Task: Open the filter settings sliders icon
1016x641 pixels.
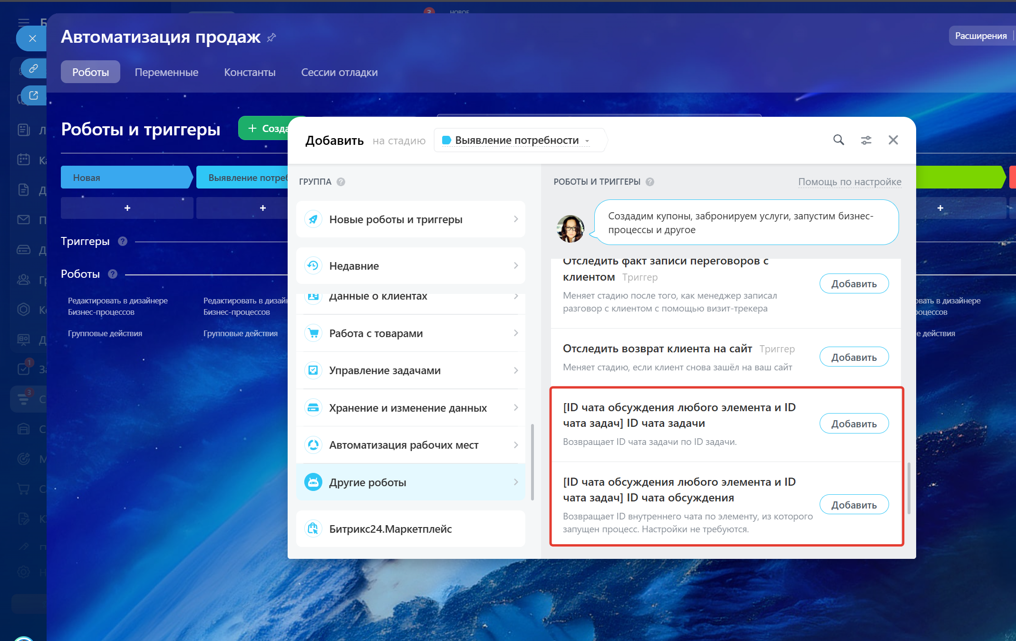Action: coord(866,140)
